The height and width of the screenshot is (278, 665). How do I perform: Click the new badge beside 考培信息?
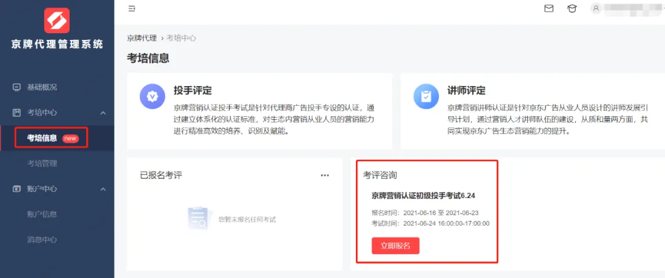[x=70, y=138]
